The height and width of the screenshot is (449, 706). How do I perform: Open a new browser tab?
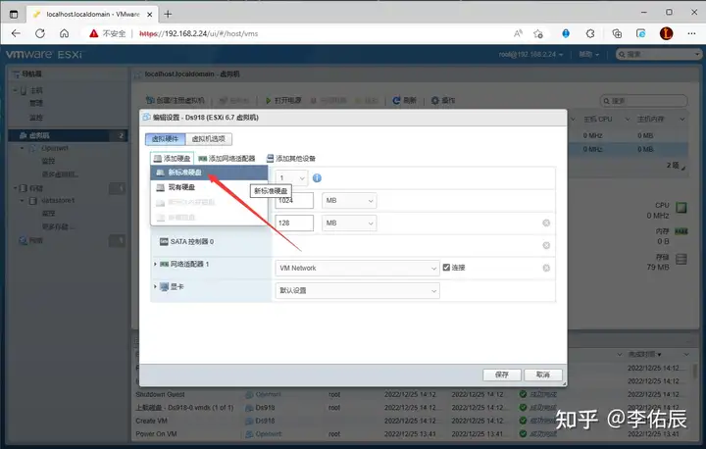click(x=168, y=14)
